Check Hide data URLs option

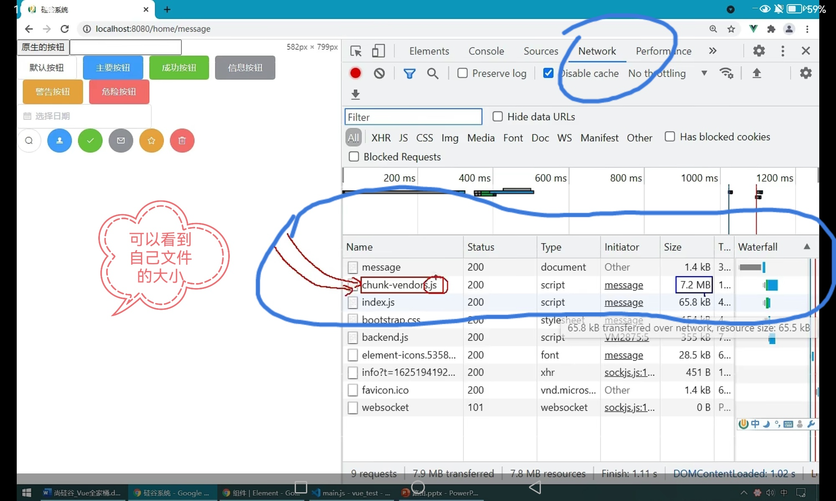(x=497, y=116)
